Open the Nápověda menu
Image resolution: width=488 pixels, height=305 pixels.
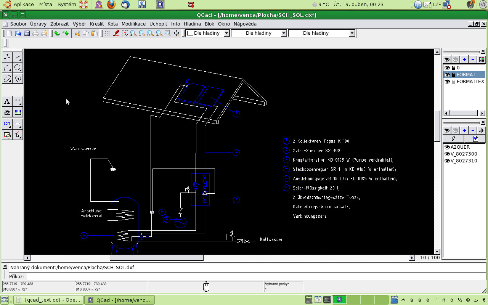[245, 24]
